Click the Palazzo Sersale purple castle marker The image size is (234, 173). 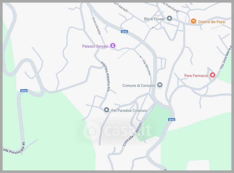pos(113,46)
